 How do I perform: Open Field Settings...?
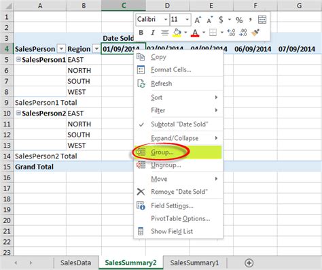click(x=178, y=205)
